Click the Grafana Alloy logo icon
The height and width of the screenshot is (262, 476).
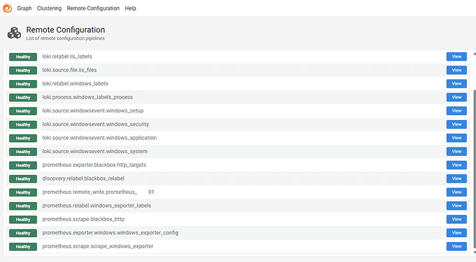[8, 8]
